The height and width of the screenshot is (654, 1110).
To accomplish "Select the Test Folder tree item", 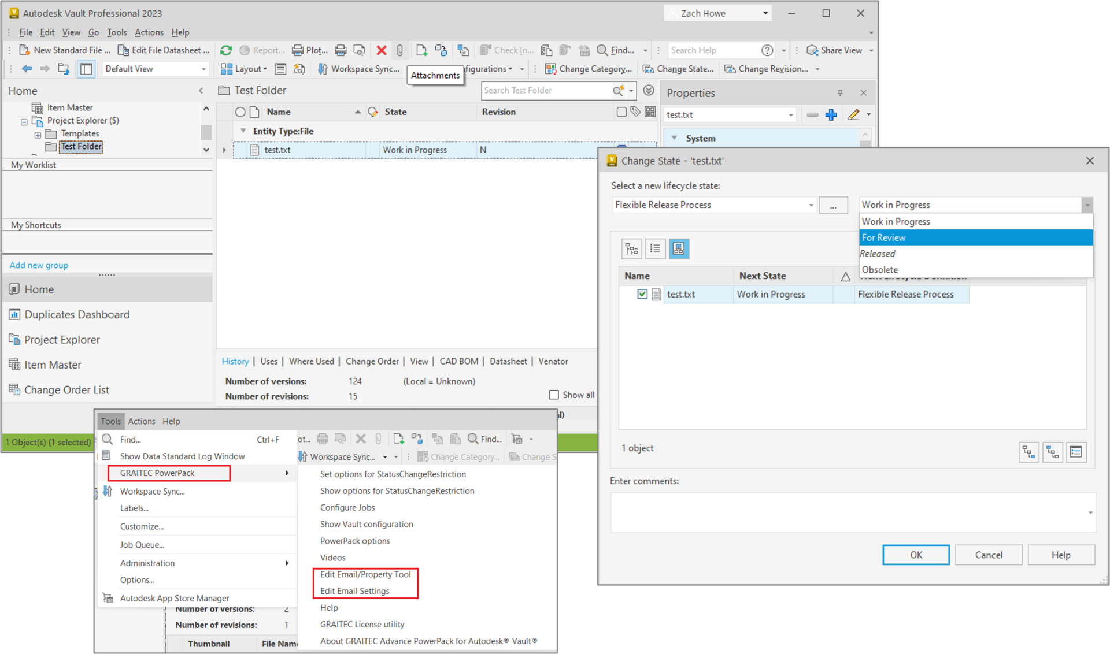I will [x=81, y=147].
